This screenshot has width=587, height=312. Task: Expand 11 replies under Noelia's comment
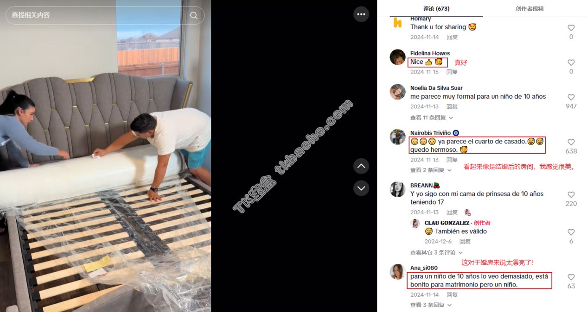[x=431, y=118]
